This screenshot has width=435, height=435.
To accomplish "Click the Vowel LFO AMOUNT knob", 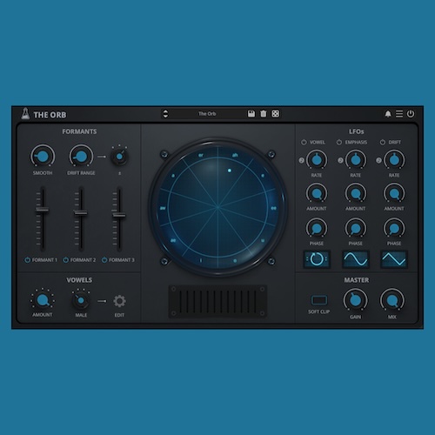I will coord(317,193).
